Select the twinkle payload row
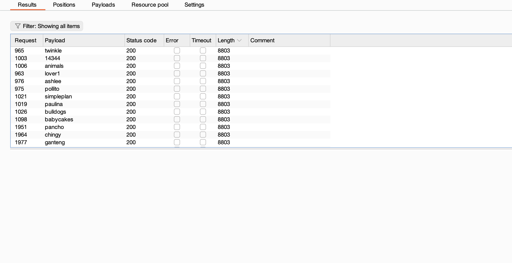This screenshot has height=263, width=512. (x=171, y=50)
